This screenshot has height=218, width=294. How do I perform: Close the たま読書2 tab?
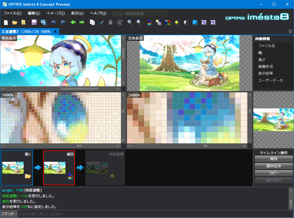55,32
